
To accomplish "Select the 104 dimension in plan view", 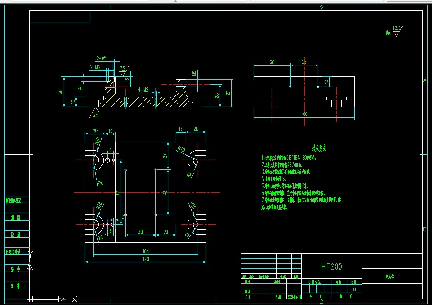I will (x=145, y=251).
